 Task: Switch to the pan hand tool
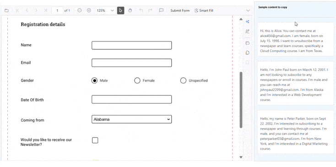(130, 10)
